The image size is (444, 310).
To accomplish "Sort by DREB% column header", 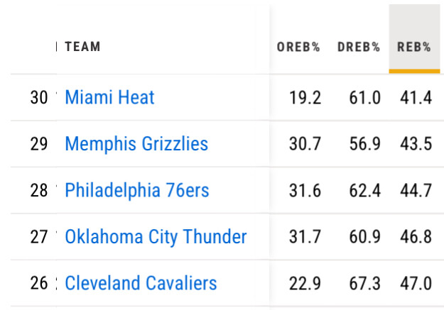I will [x=359, y=48].
